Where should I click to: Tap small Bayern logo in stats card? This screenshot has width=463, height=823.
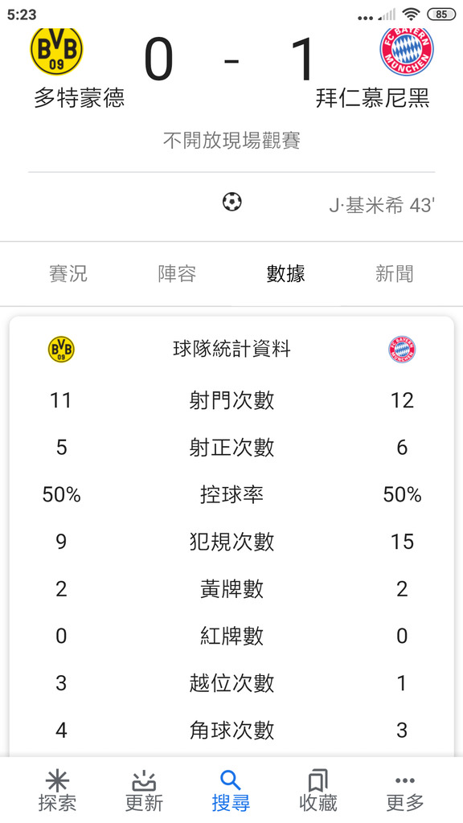[x=402, y=350]
